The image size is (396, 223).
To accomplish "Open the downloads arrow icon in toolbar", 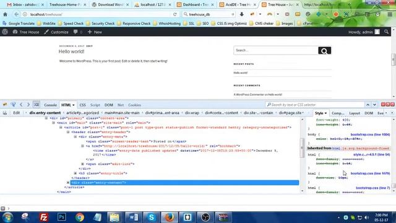I will [x=242, y=14].
